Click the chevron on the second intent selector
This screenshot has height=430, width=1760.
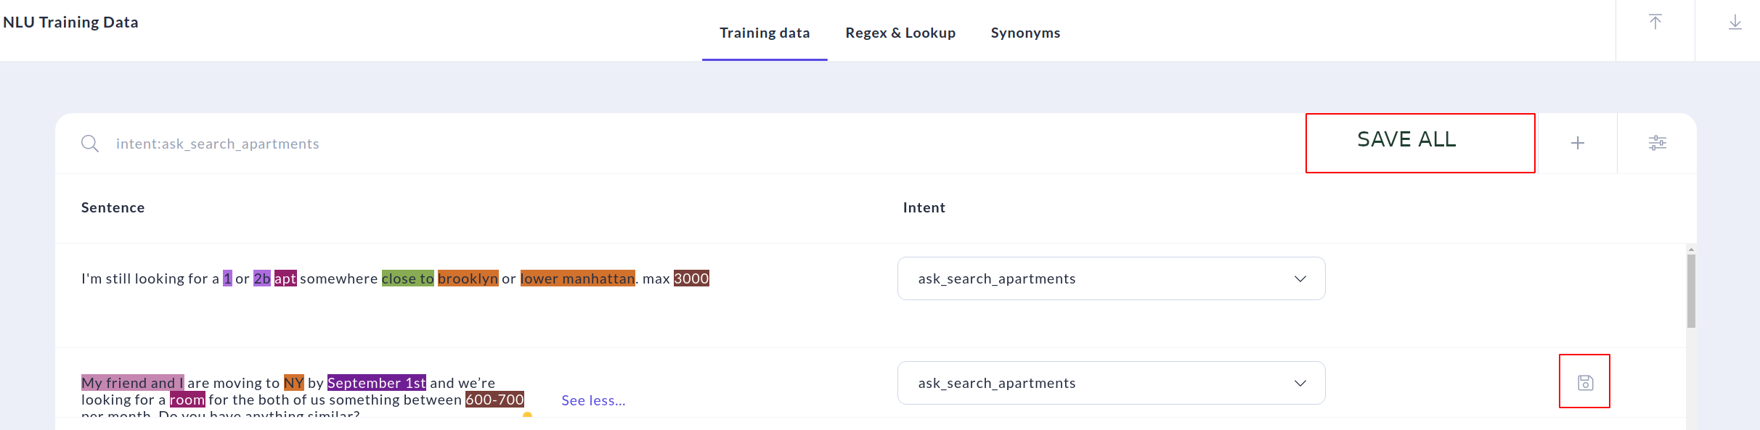(x=1300, y=382)
